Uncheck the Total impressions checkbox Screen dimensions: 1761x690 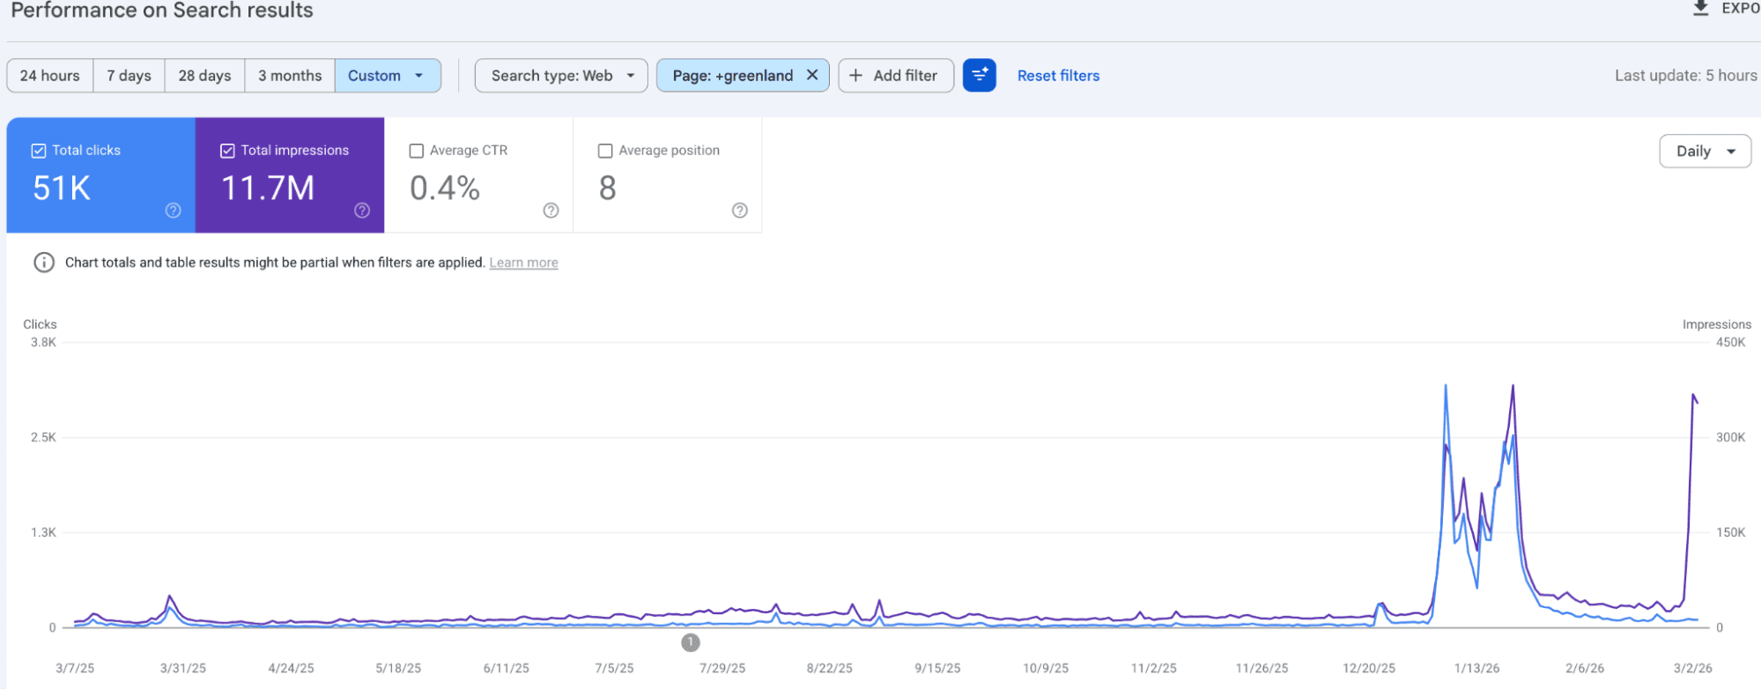pyautogui.click(x=227, y=151)
